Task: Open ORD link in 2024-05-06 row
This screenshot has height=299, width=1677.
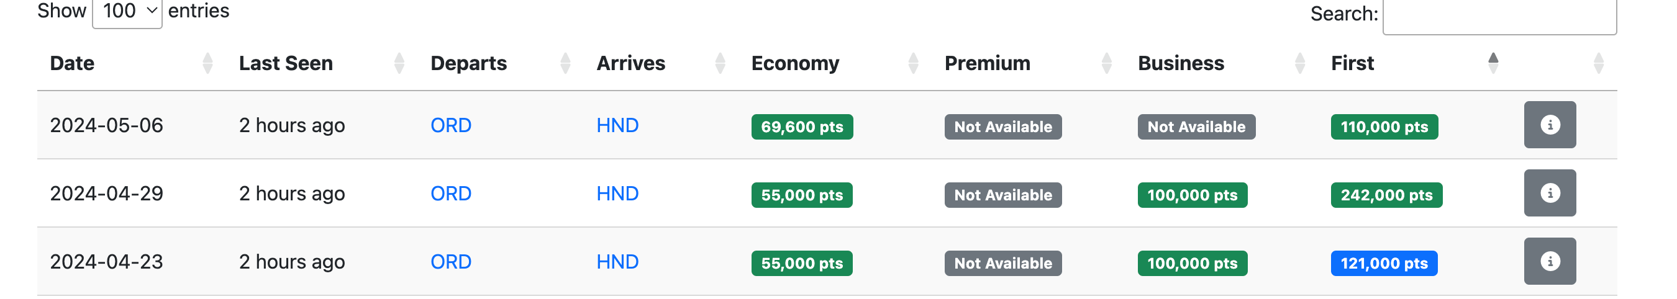Action: pos(450,125)
